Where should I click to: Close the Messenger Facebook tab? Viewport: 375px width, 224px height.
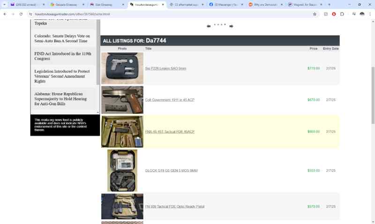pyautogui.click(x=242, y=5)
